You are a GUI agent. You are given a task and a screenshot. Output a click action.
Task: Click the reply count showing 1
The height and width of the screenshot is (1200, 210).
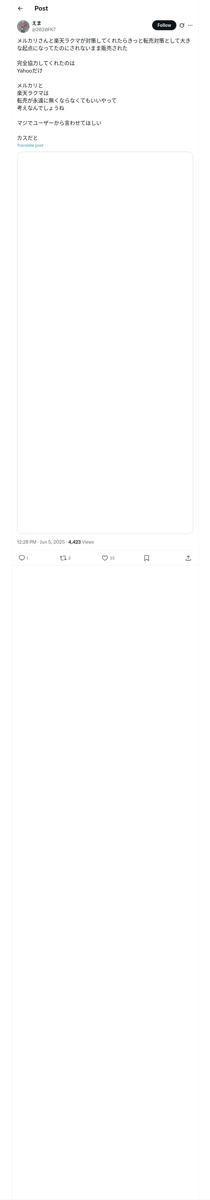pyautogui.click(x=27, y=558)
